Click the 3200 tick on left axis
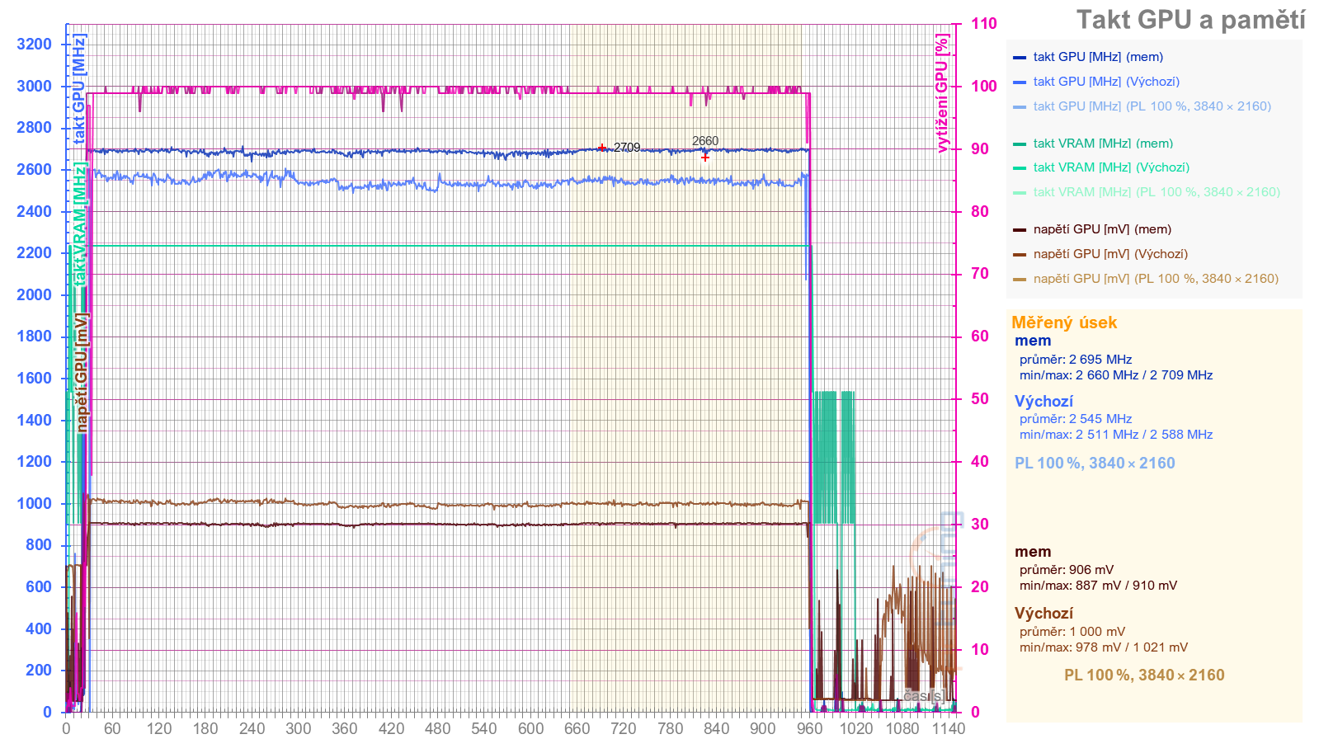1319x739 pixels. tap(34, 45)
